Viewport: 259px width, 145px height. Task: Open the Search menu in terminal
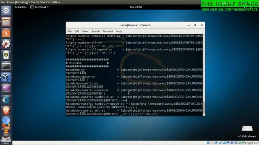click(96, 31)
